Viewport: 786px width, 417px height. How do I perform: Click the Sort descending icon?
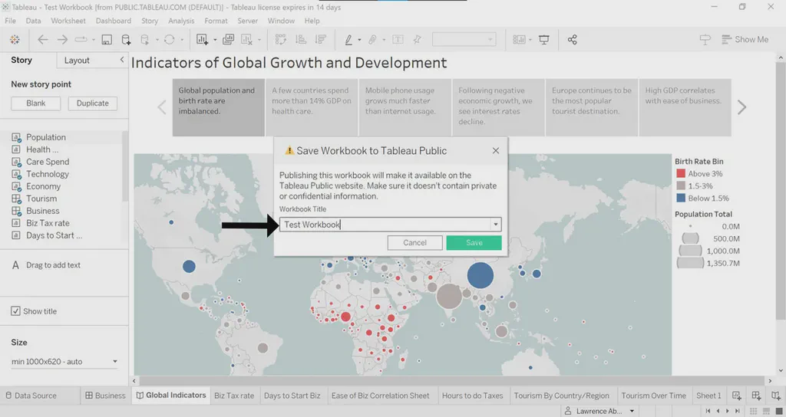click(x=321, y=40)
